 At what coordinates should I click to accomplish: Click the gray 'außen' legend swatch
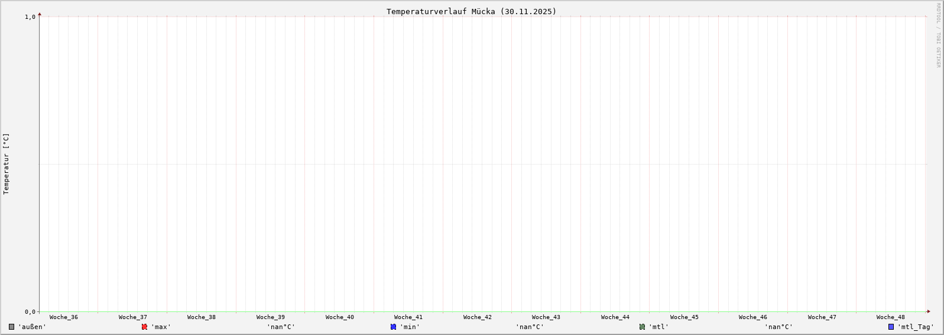click(x=12, y=327)
